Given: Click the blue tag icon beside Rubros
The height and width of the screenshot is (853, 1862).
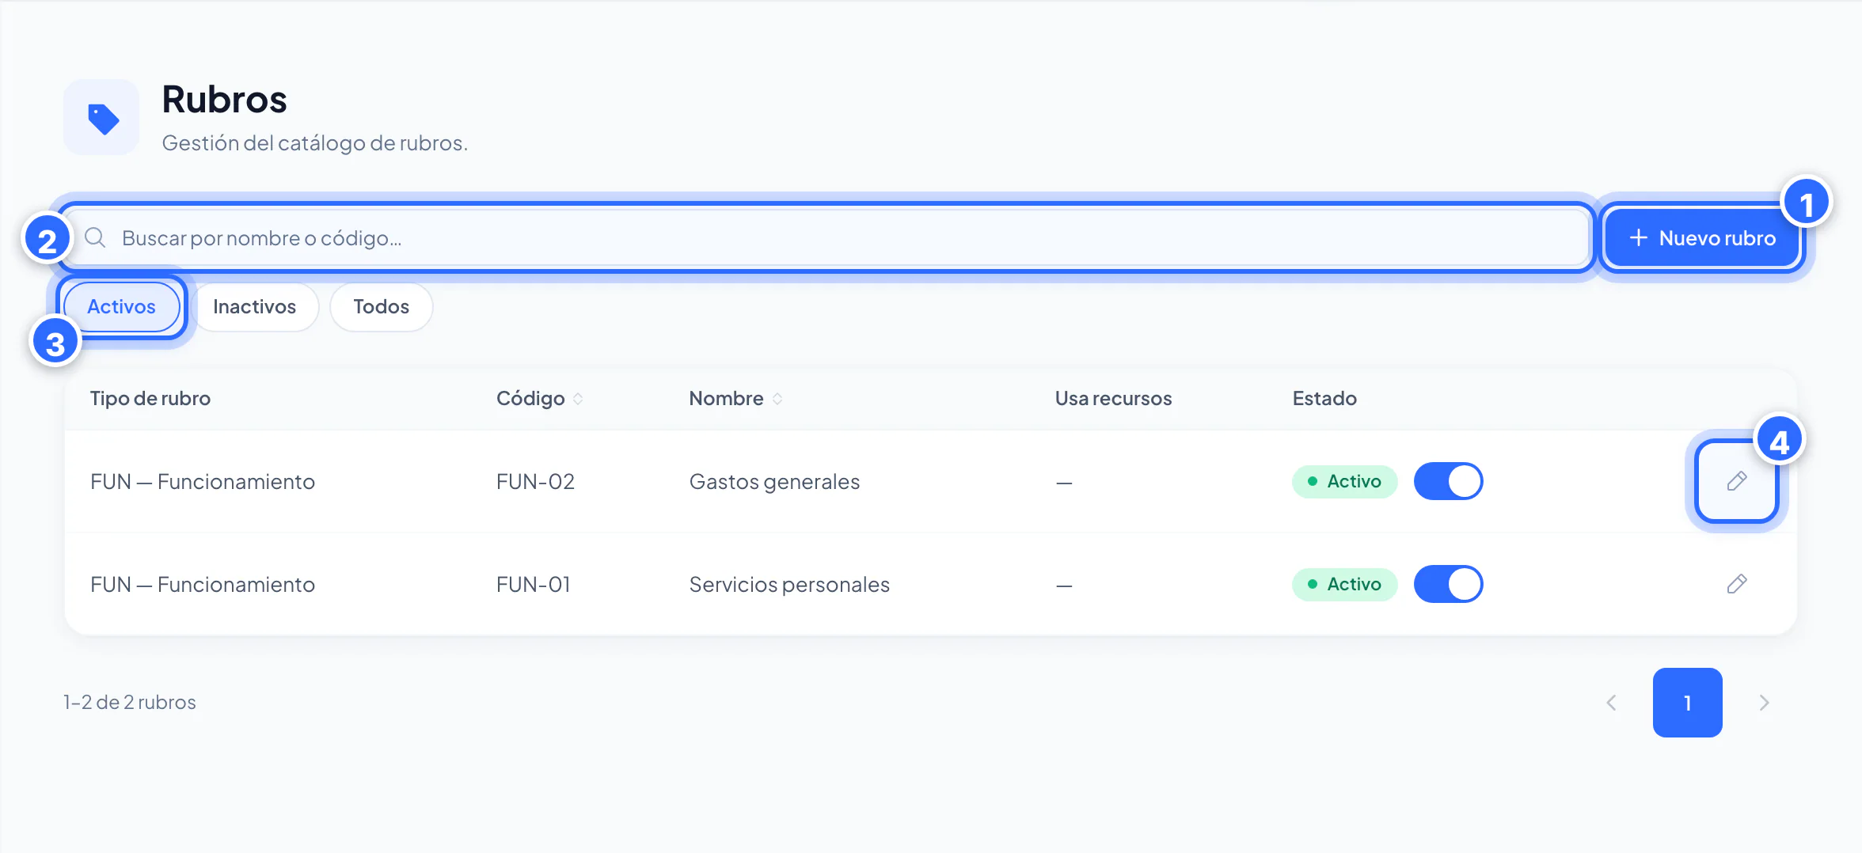Looking at the screenshot, I should (102, 118).
